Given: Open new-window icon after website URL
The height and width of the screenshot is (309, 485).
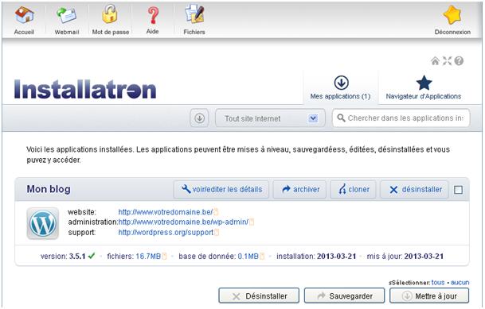Looking at the screenshot, I should [216, 212].
